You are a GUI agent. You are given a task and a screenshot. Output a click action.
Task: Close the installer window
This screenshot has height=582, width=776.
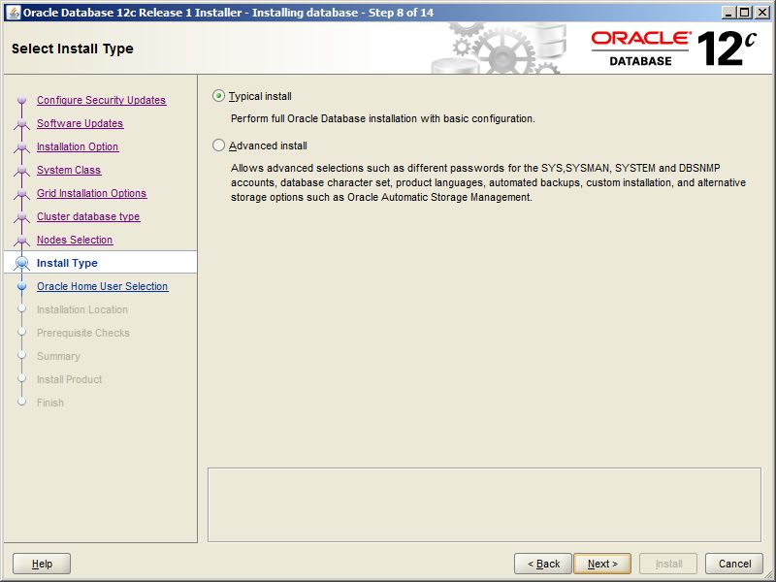point(762,13)
